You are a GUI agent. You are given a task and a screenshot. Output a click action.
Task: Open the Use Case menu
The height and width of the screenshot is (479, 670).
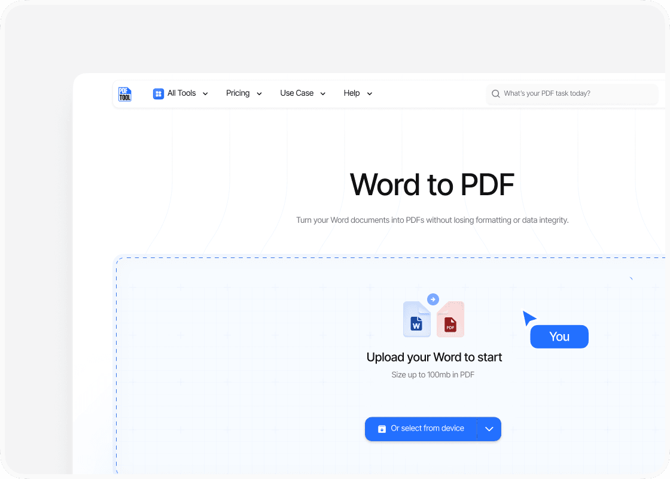tap(297, 93)
